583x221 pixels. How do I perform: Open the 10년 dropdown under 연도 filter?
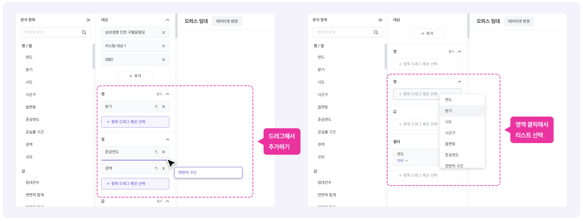click(x=402, y=161)
